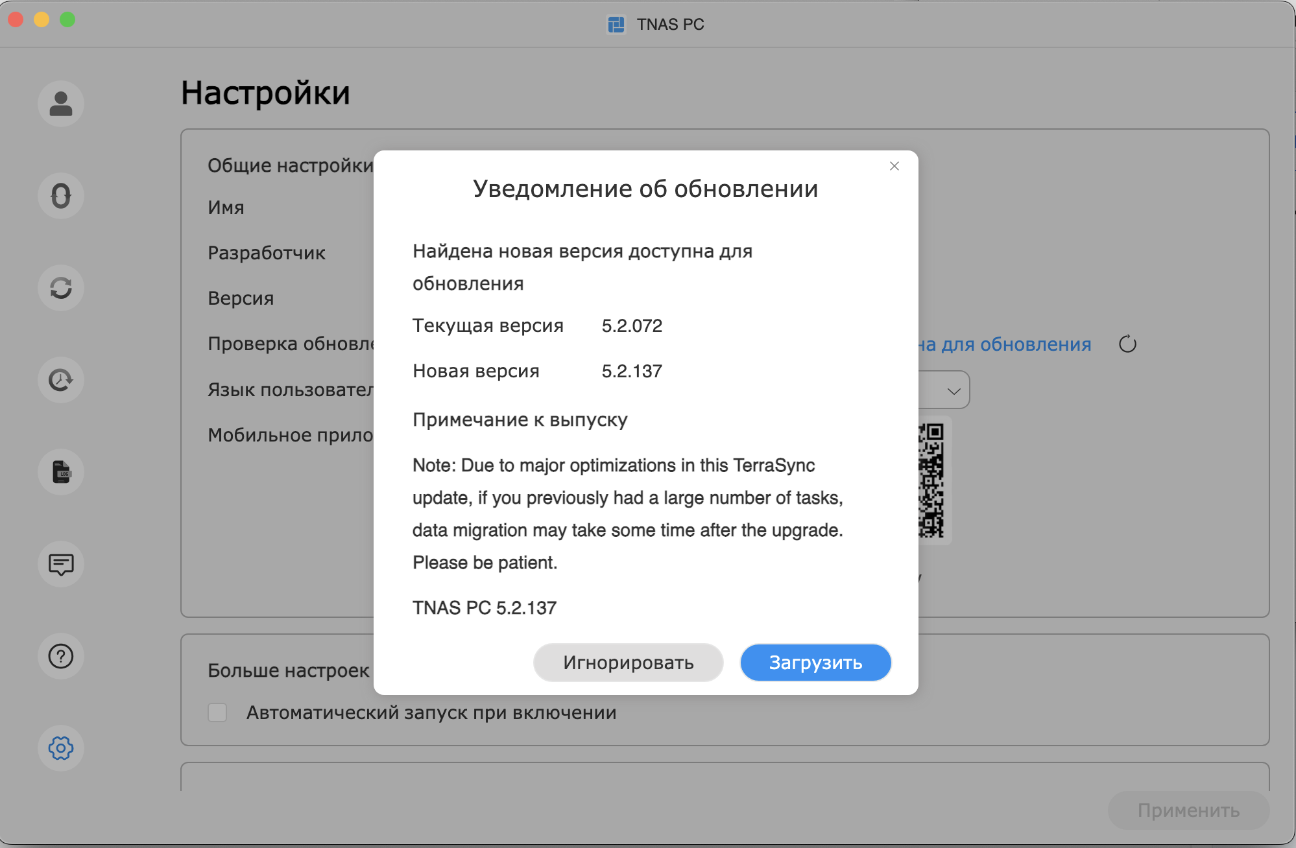Click the Больше настроек section header
Image resolution: width=1296 pixels, height=848 pixels.
click(288, 670)
